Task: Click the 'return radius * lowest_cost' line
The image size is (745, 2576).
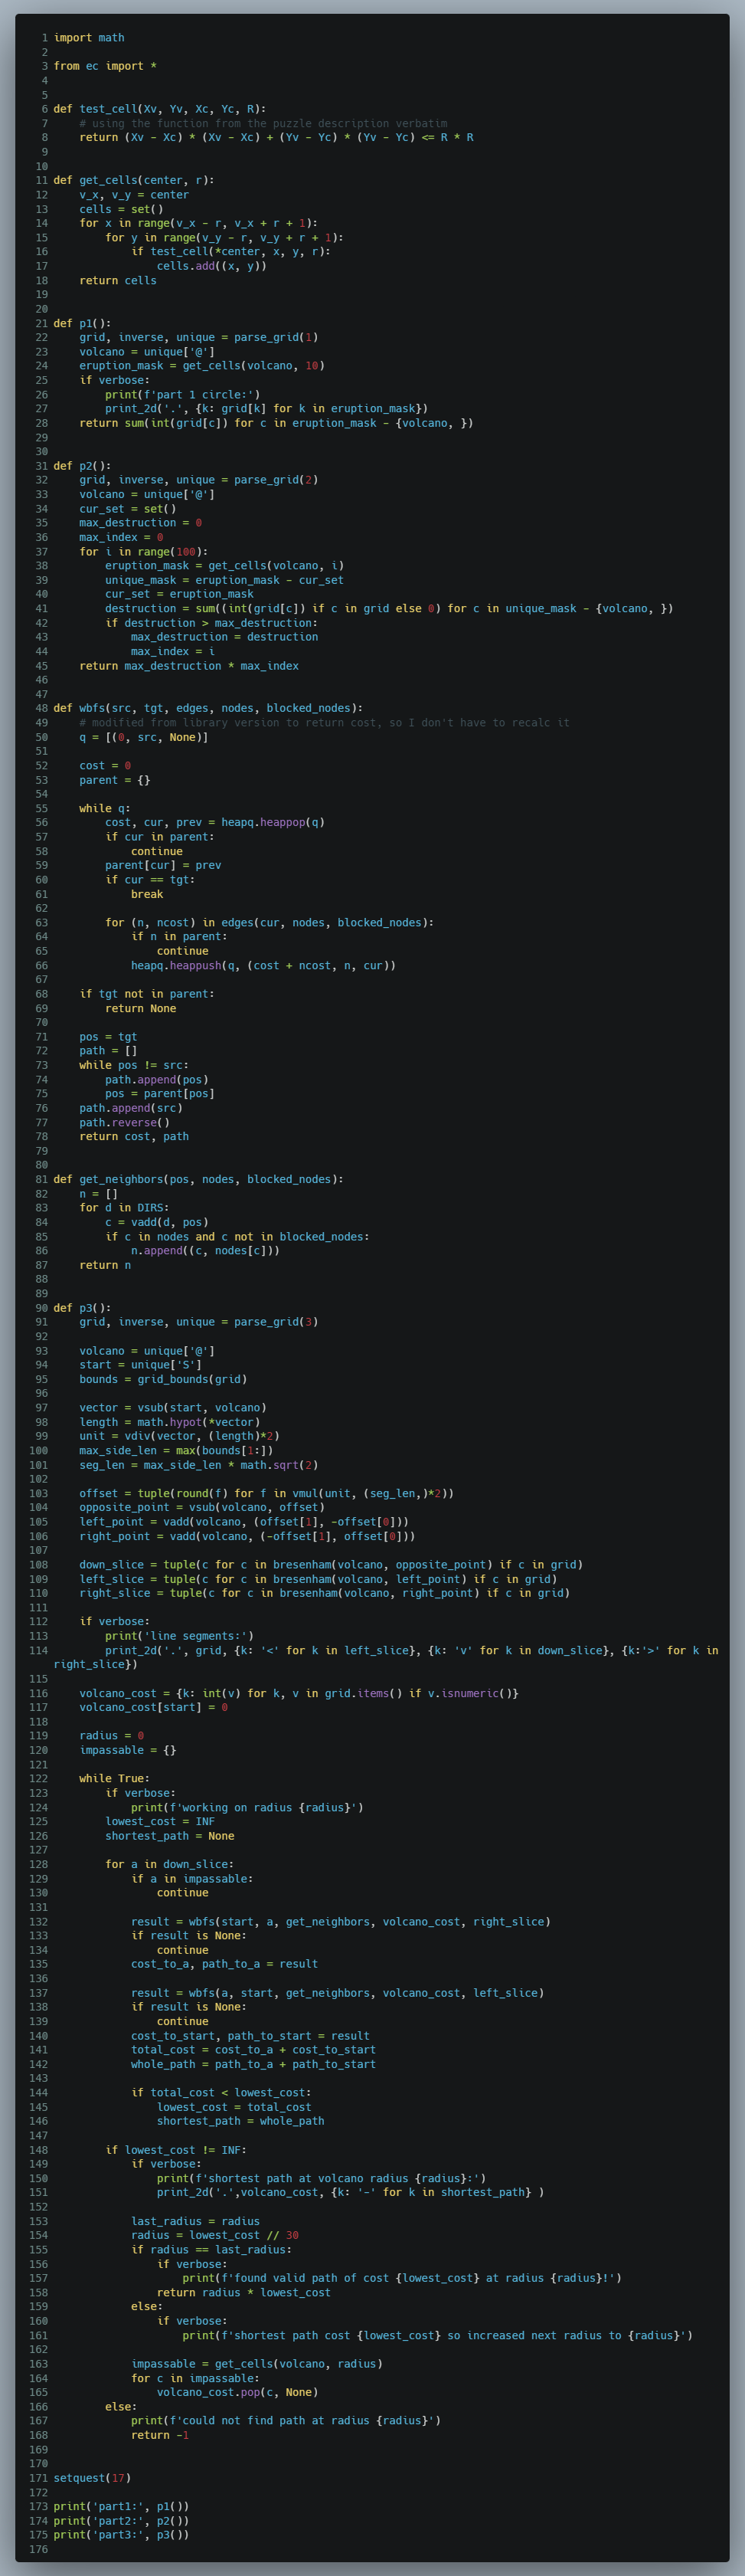Action: (243, 2292)
